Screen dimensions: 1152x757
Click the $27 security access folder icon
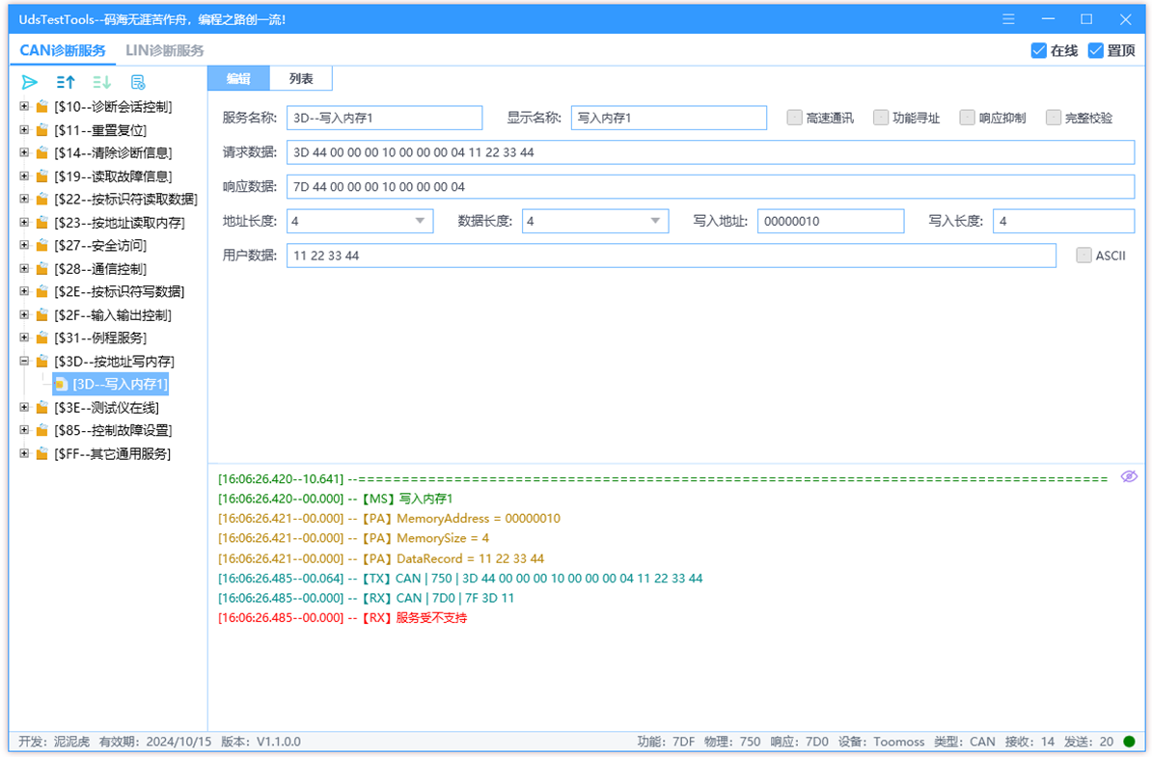[42, 246]
